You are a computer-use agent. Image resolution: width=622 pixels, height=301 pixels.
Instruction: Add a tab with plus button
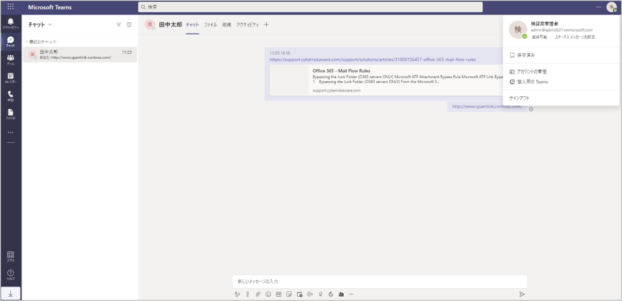click(266, 25)
